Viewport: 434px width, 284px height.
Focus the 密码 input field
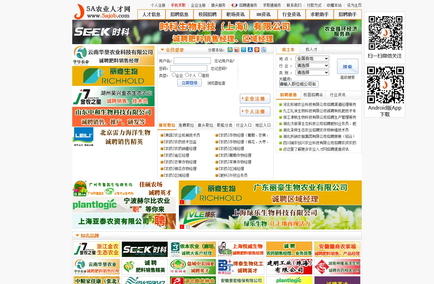coord(189,68)
